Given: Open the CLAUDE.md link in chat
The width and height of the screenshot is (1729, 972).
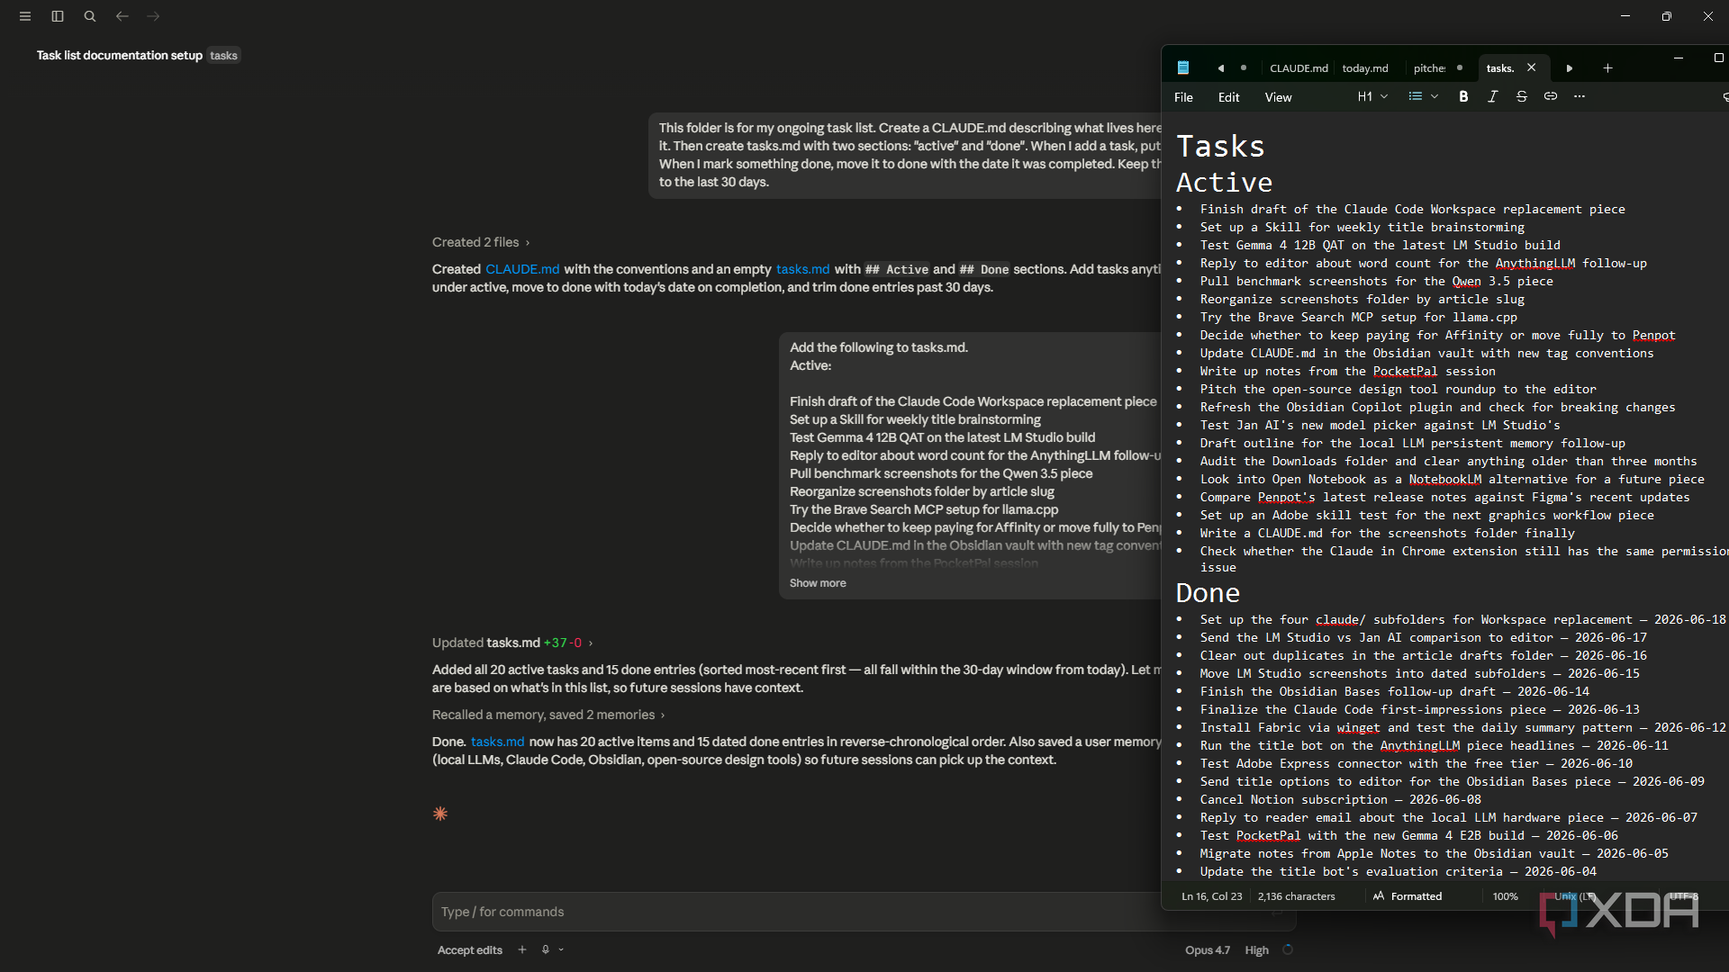Looking at the screenshot, I should coord(522,269).
